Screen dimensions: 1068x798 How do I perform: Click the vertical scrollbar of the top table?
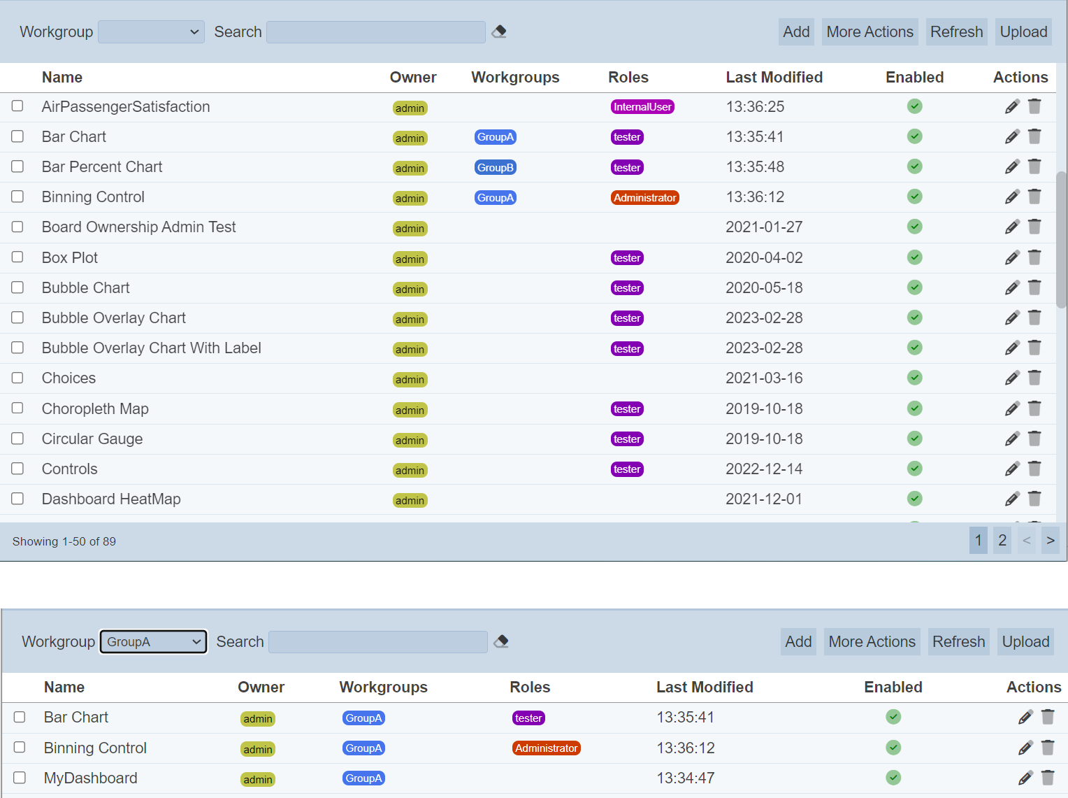point(1061,238)
